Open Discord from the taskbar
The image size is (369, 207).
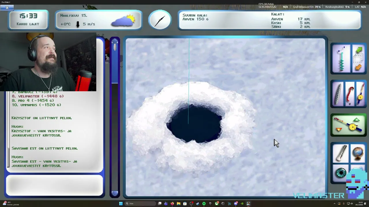coord(236,204)
